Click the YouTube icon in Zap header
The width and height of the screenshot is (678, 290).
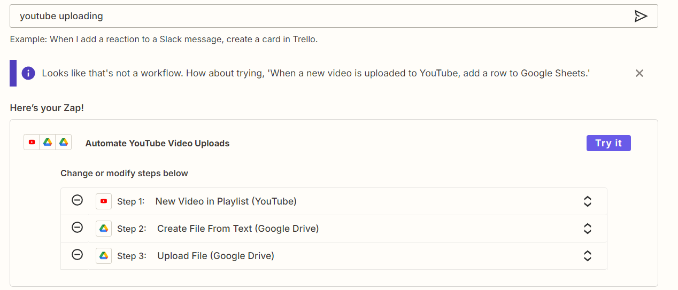[x=32, y=142]
